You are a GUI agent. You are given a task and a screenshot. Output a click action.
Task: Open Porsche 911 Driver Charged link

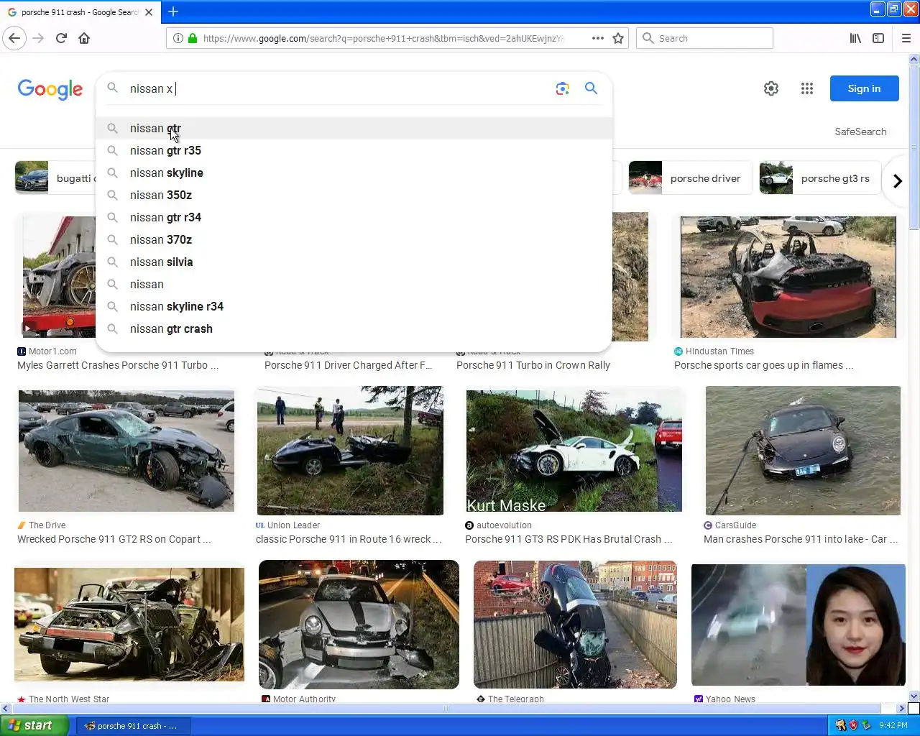point(349,365)
